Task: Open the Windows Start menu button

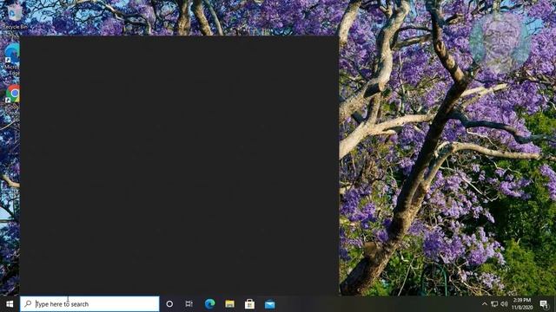Action: 10,304
